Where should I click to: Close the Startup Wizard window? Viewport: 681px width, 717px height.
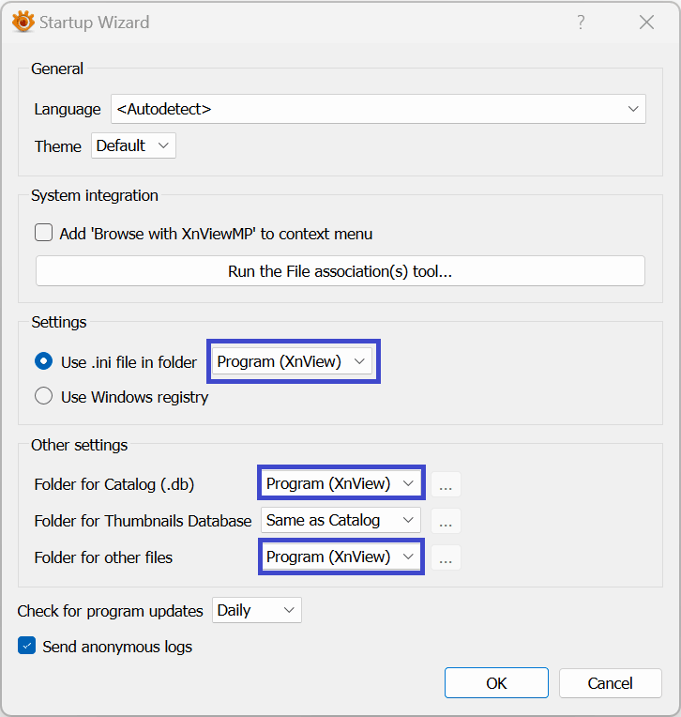[x=646, y=23]
